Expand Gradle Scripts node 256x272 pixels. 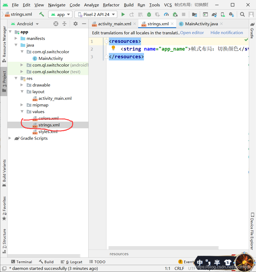[x=10, y=138]
